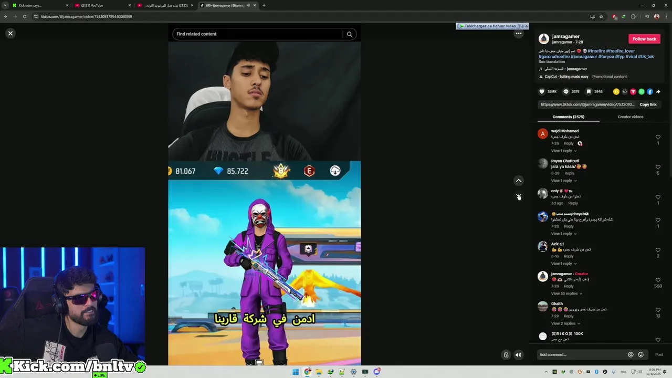Mute the video with the speaker icon

[518, 355]
